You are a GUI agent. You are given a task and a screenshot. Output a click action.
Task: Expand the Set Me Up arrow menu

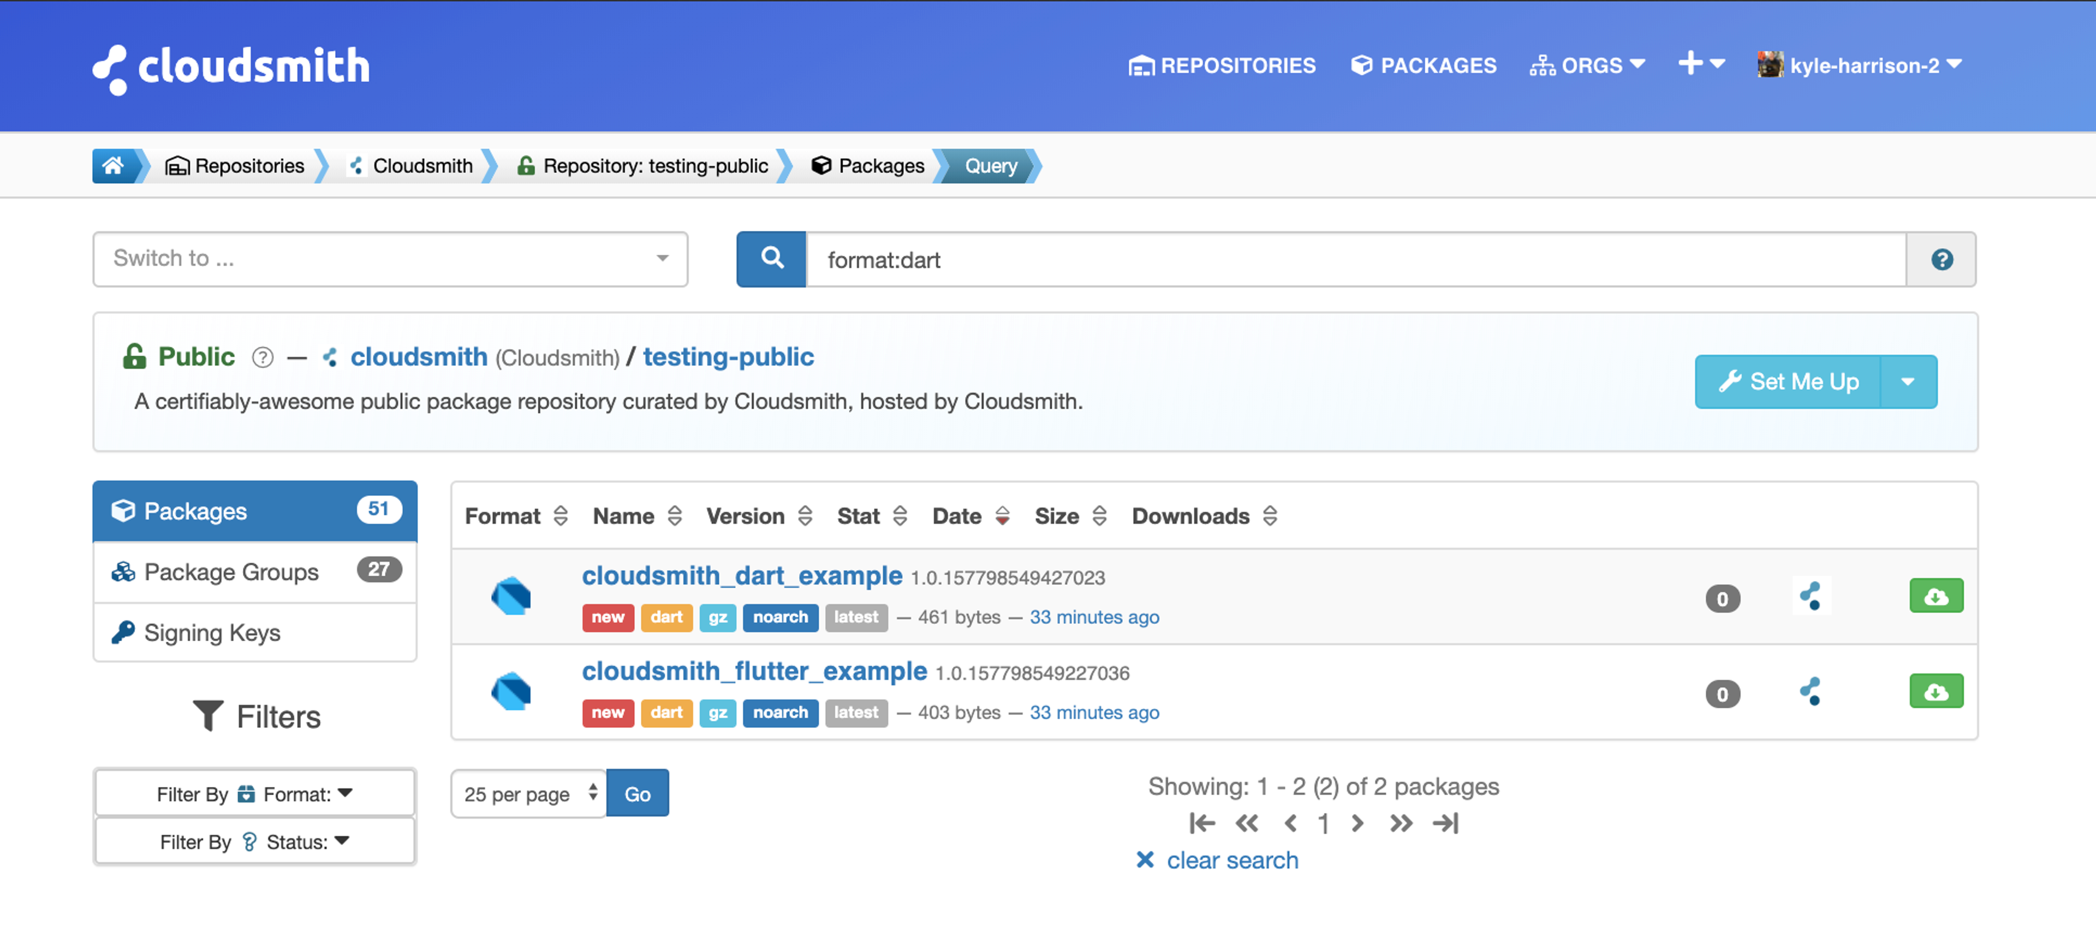pos(1907,381)
